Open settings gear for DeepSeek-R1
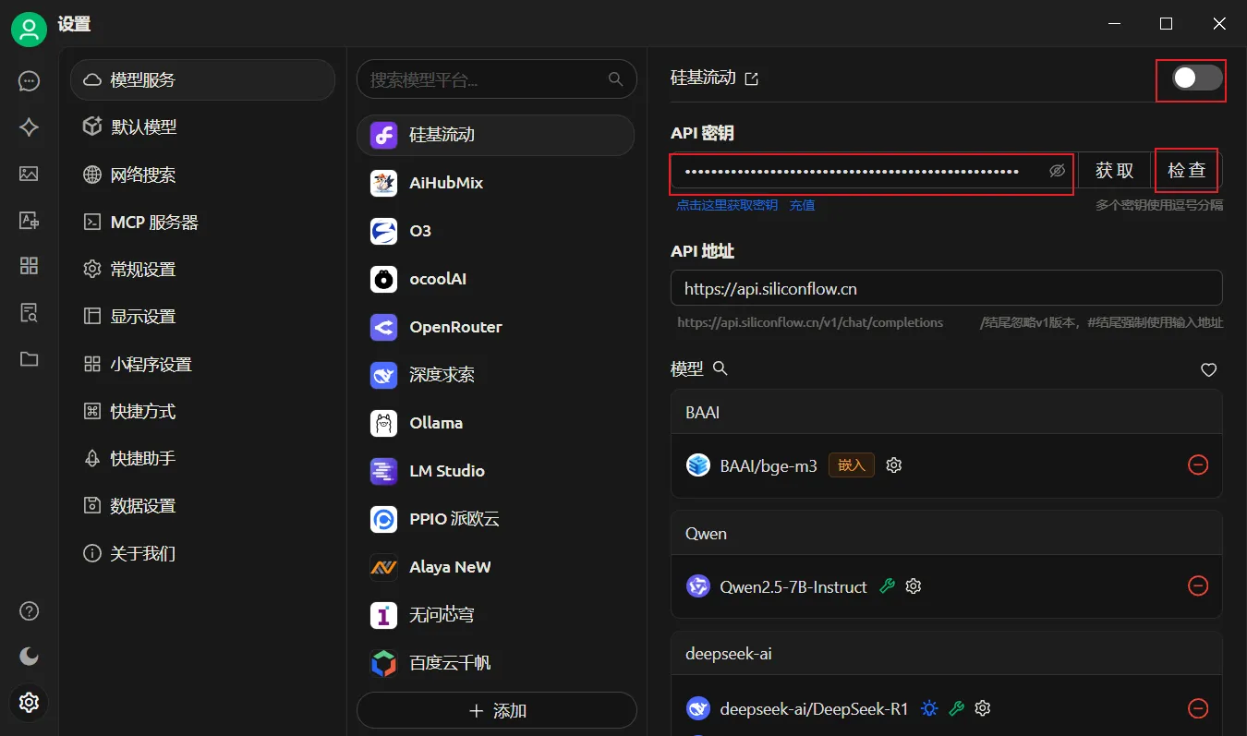This screenshot has width=1247, height=736. click(x=983, y=708)
